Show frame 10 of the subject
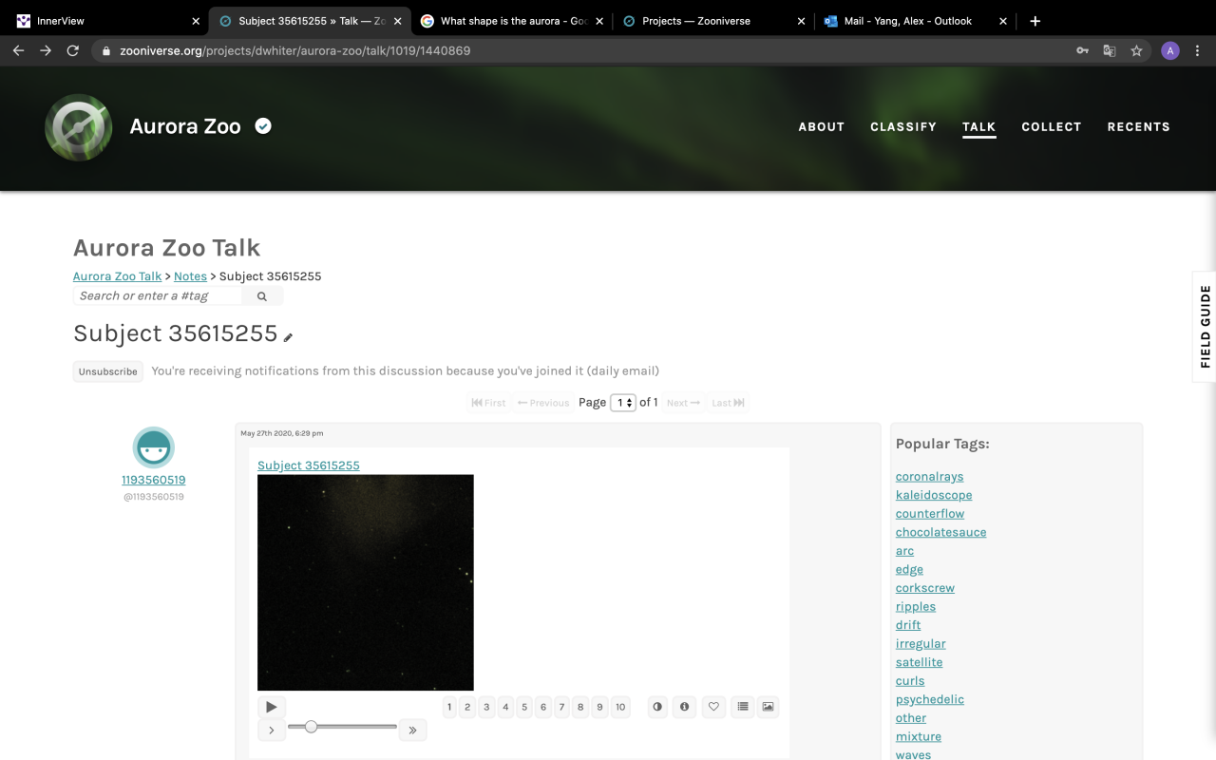 tap(620, 707)
